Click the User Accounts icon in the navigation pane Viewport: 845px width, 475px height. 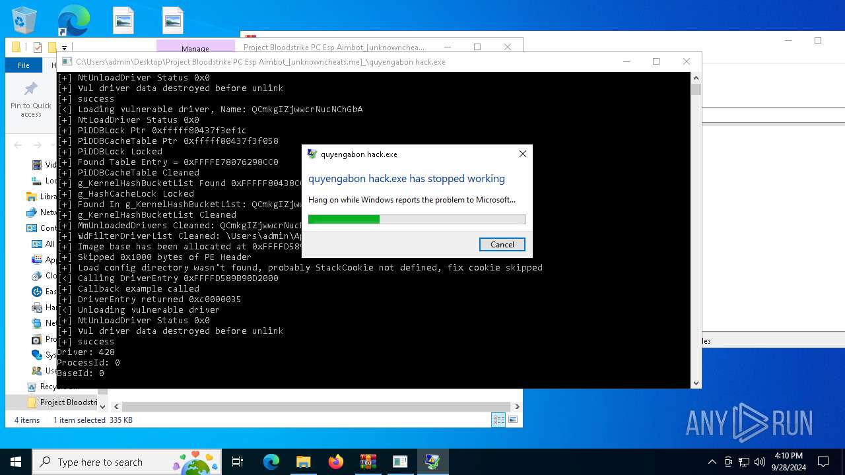coord(37,371)
